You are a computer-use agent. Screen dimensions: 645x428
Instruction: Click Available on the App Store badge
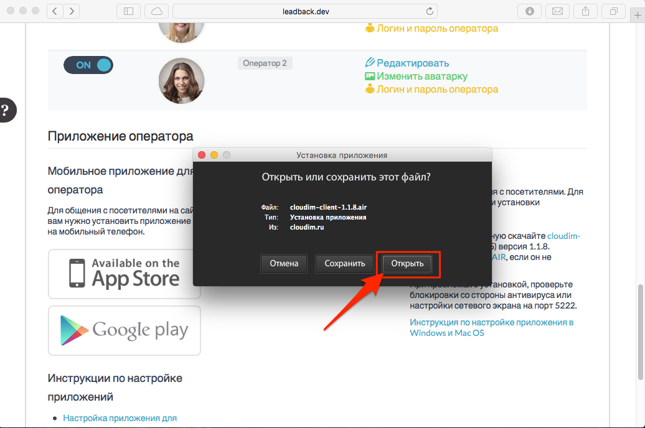[x=125, y=274]
